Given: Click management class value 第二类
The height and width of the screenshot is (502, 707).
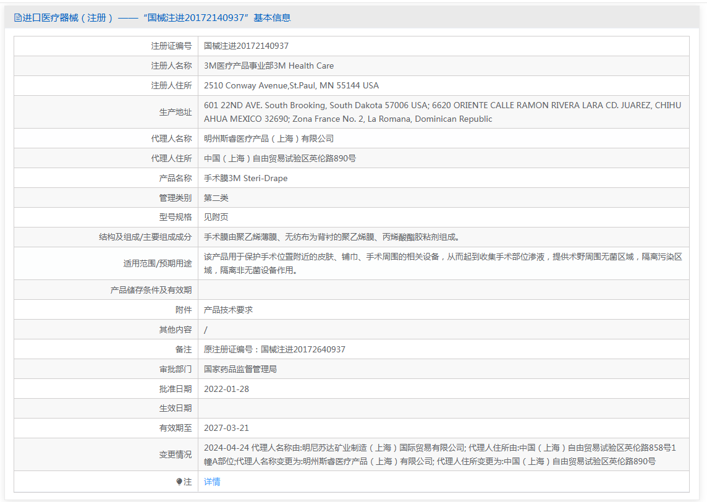Looking at the screenshot, I should (x=216, y=198).
